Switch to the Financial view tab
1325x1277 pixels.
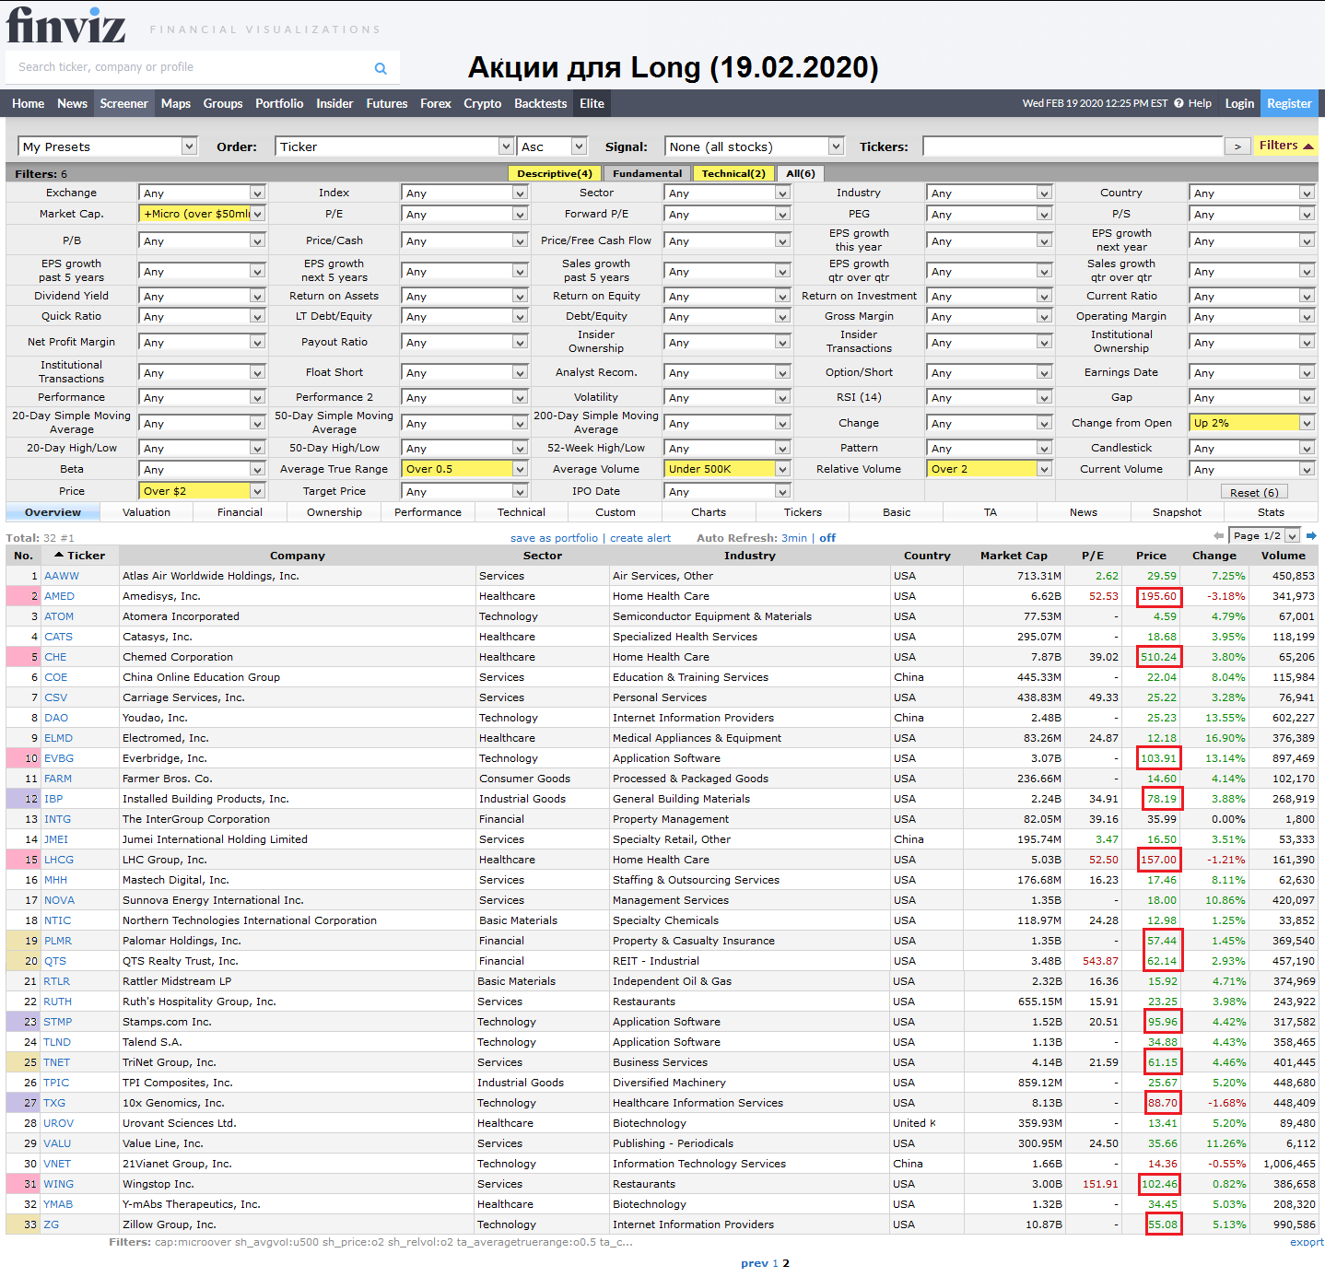[x=240, y=512]
